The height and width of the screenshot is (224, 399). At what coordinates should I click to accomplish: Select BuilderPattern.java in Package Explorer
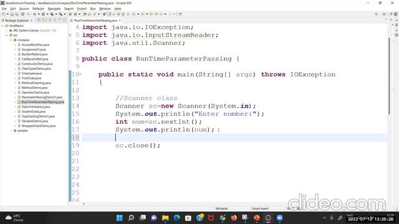(34, 54)
